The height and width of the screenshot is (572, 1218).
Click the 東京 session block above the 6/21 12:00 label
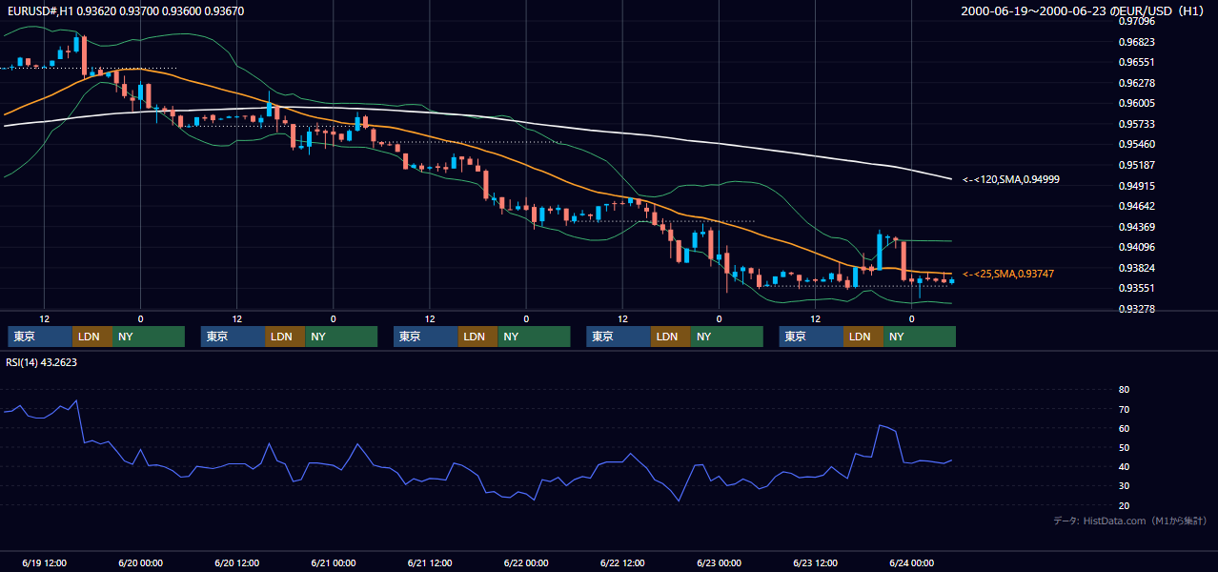click(425, 337)
